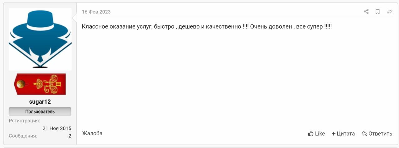Image resolution: width=399 pixels, height=148 pixels.
Task: Bookmark this post using the bookmark icon
Action: pos(377,12)
